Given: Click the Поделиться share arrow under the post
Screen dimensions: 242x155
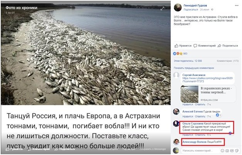Looking at the screenshot, I should (x=228, y=45).
